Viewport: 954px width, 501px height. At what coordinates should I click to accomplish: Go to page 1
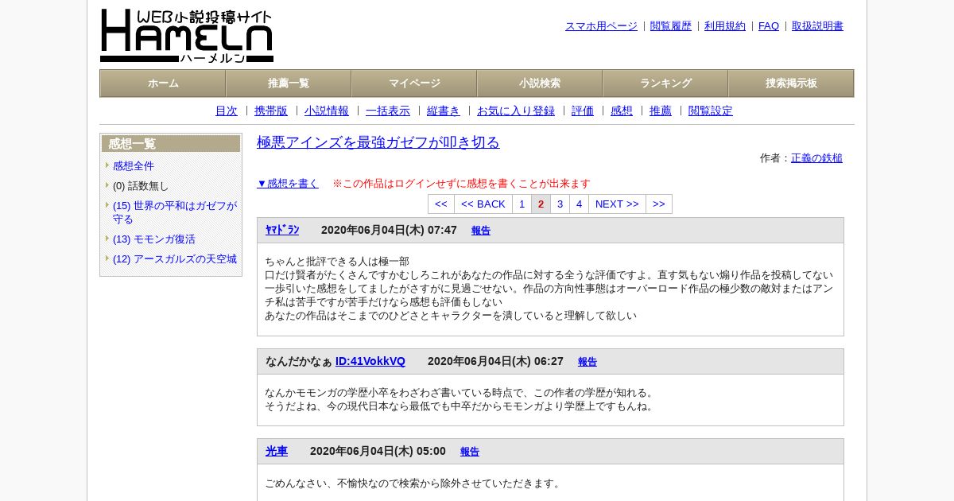[x=522, y=204]
